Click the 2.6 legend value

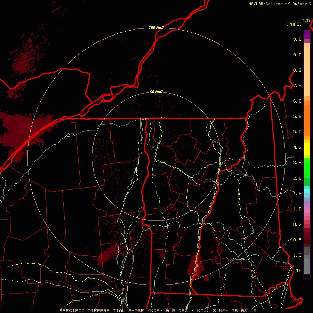click(297, 178)
